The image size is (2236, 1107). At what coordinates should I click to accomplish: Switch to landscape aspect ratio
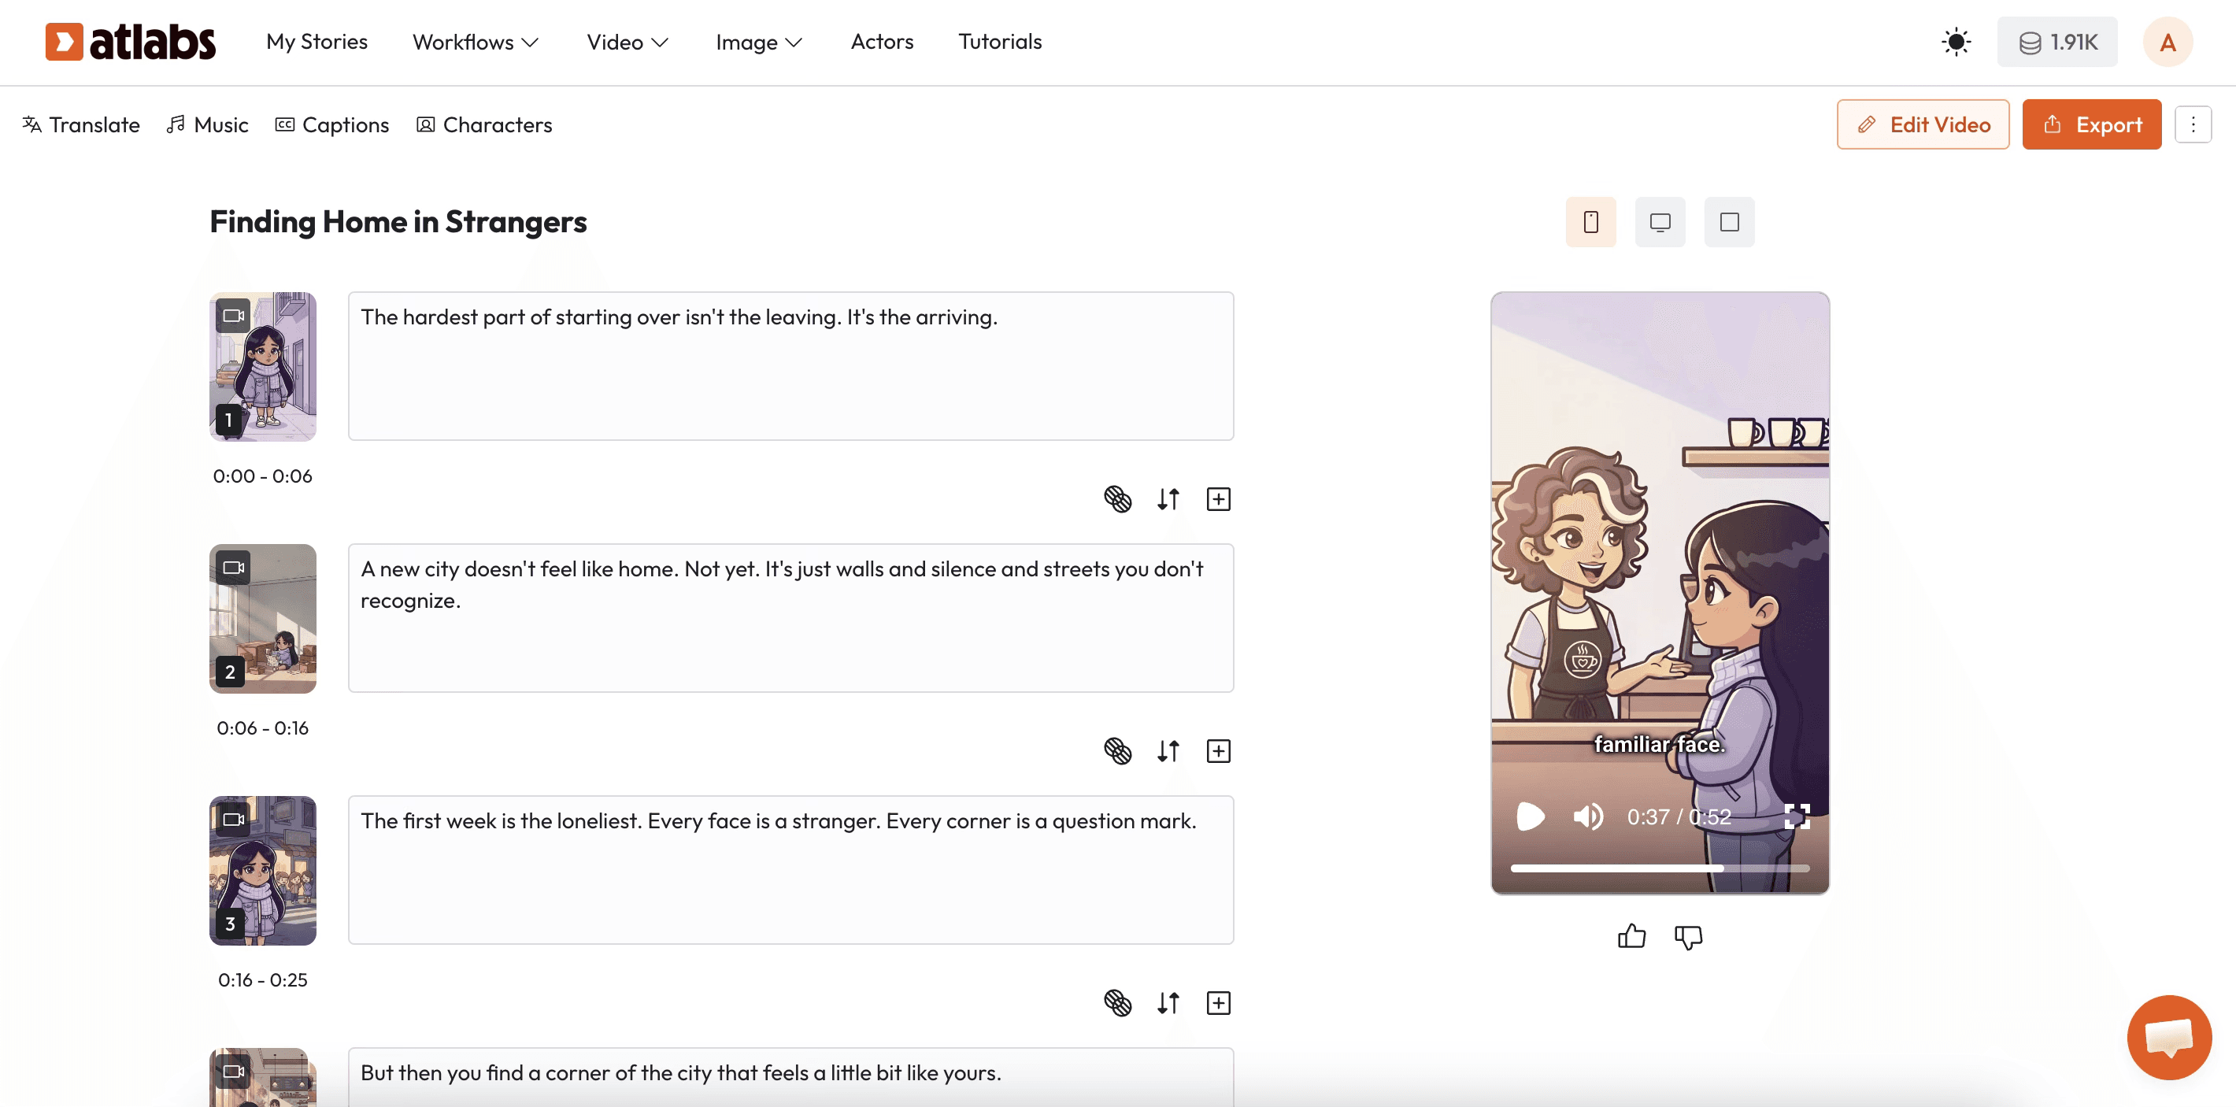1660,222
